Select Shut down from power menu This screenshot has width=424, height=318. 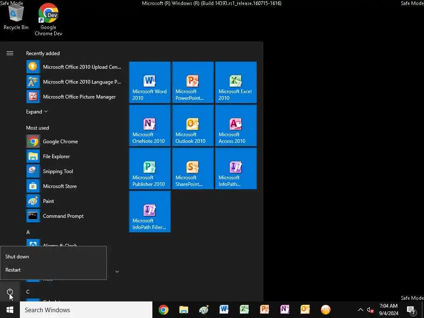(x=53, y=256)
